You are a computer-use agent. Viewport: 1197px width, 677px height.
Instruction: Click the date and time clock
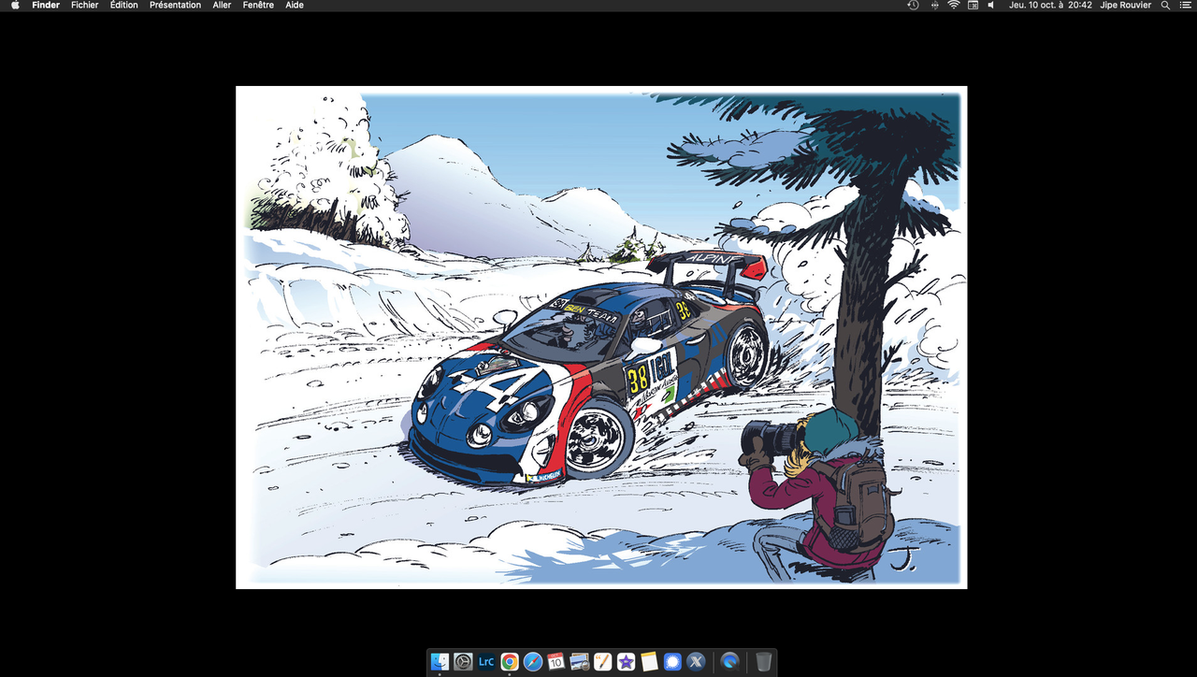point(1050,6)
